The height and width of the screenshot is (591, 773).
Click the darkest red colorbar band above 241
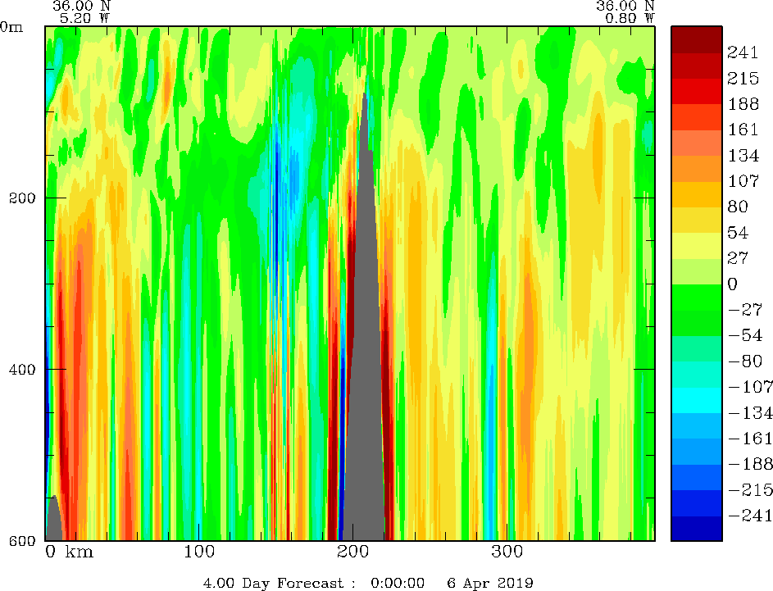(697, 39)
